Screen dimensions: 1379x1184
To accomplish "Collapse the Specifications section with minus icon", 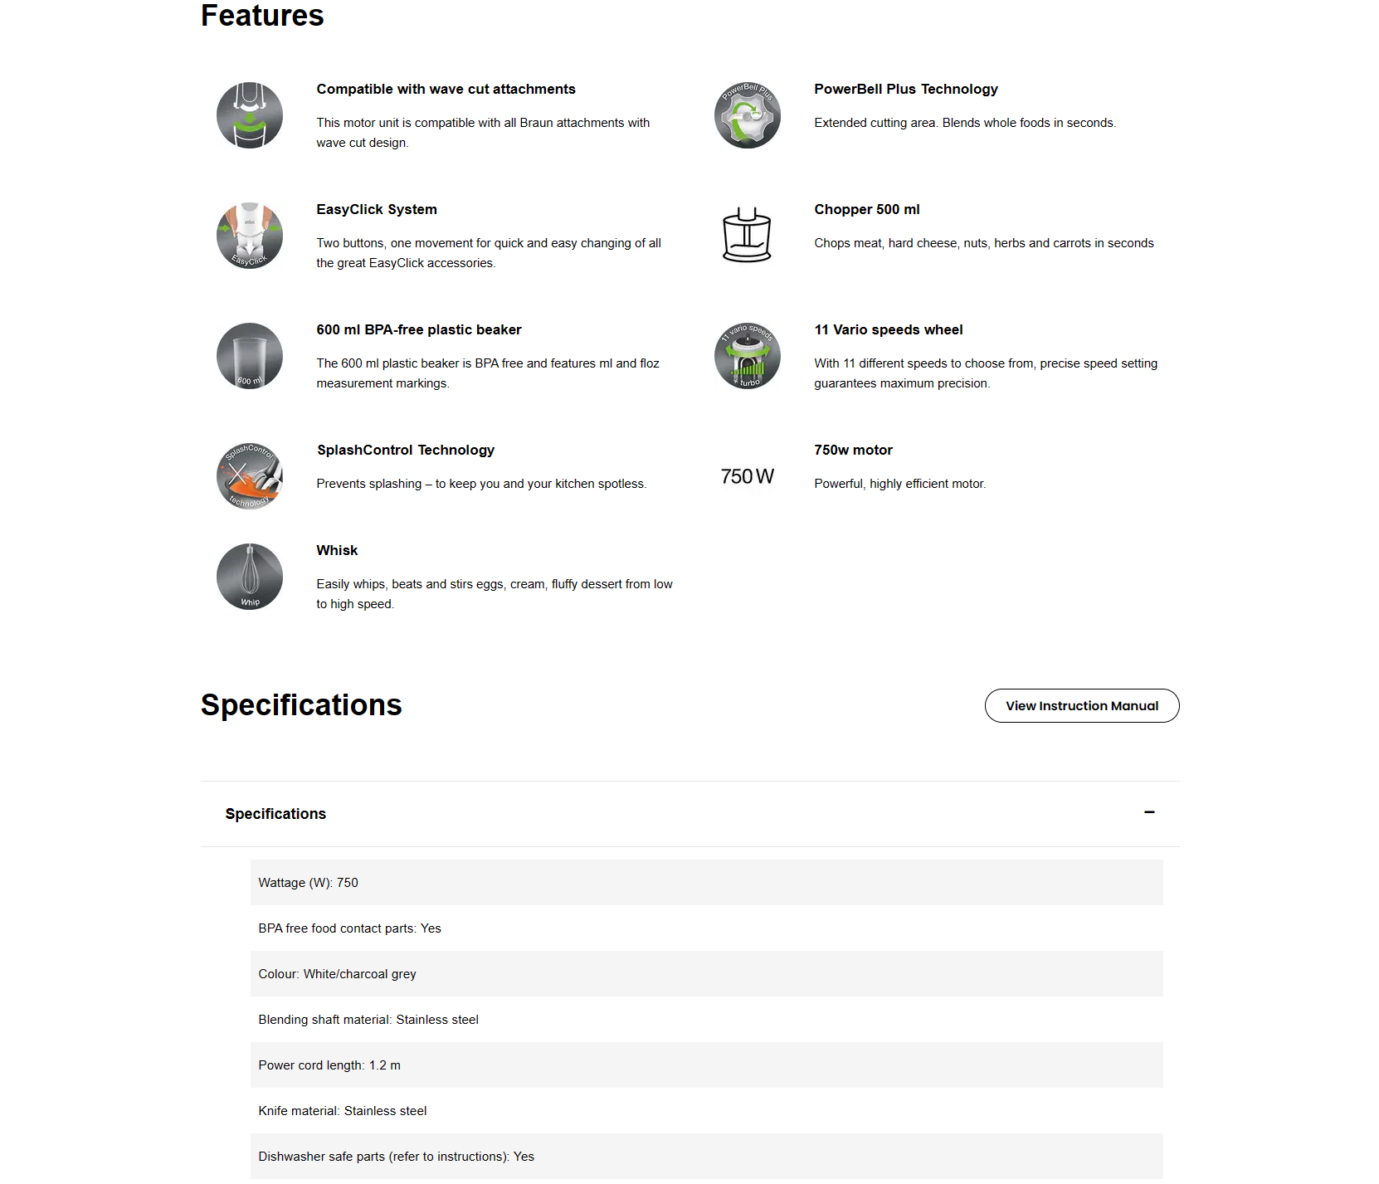I will (1149, 812).
